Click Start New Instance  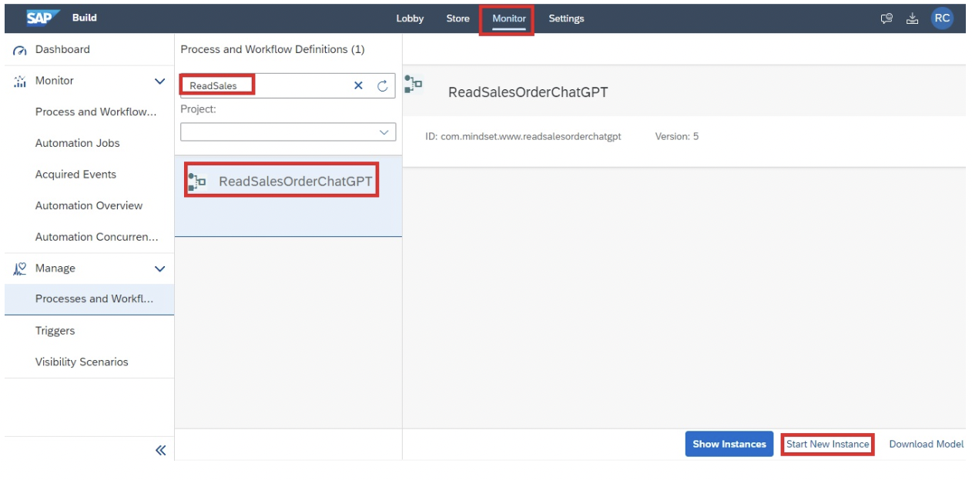tap(827, 444)
